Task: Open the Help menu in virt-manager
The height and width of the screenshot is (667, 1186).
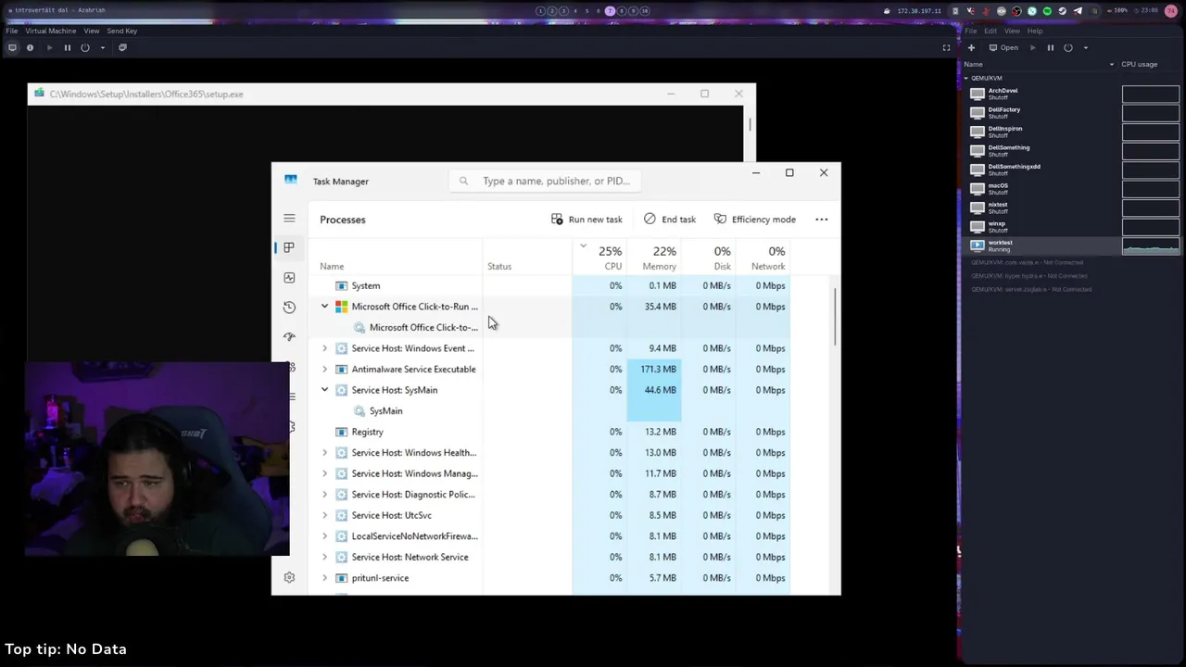Action: click(x=1035, y=31)
